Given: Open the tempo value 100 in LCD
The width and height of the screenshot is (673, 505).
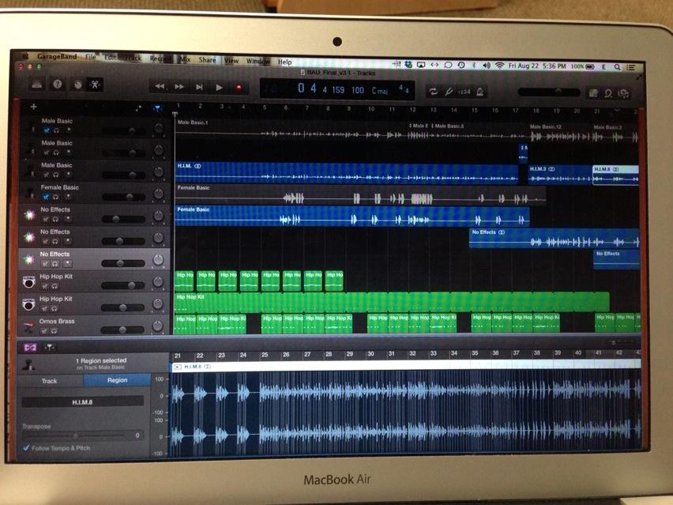Looking at the screenshot, I should pos(358,90).
